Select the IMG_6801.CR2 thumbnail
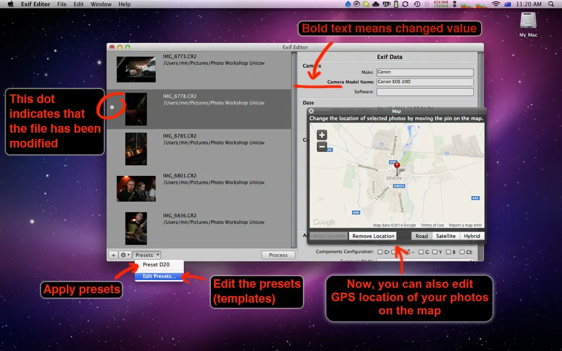Viewport: 562px width, 351px height. click(x=136, y=189)
